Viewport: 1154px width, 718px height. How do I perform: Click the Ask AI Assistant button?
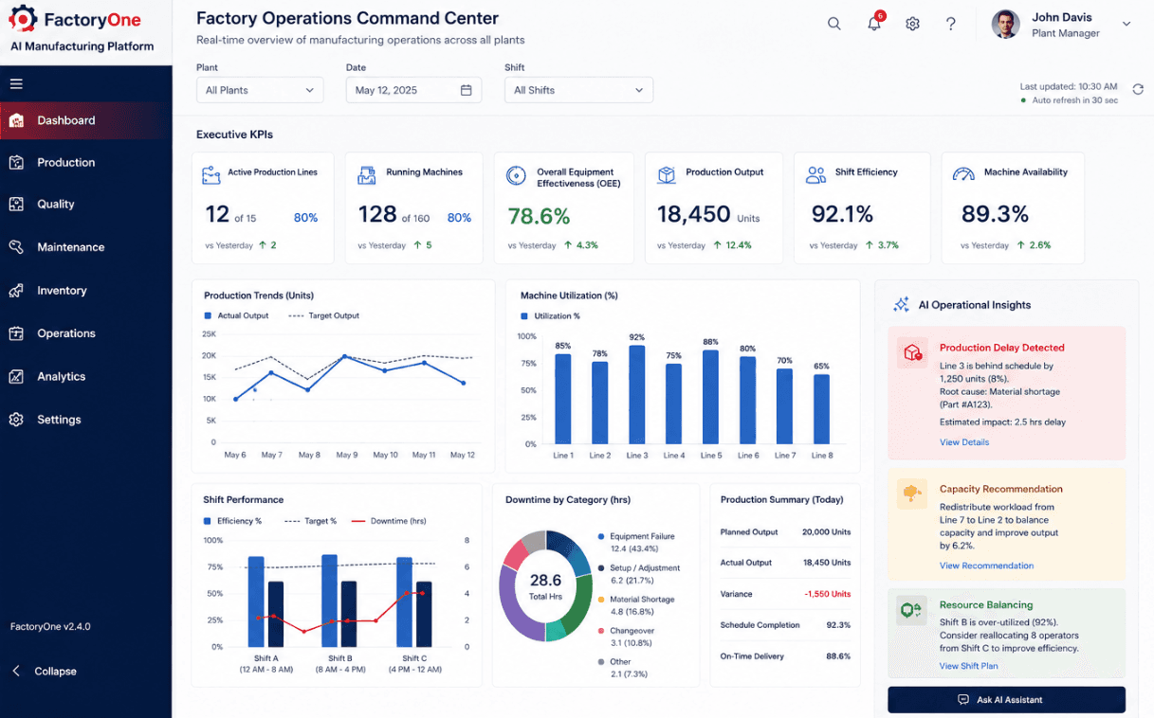coord(1006,700)
